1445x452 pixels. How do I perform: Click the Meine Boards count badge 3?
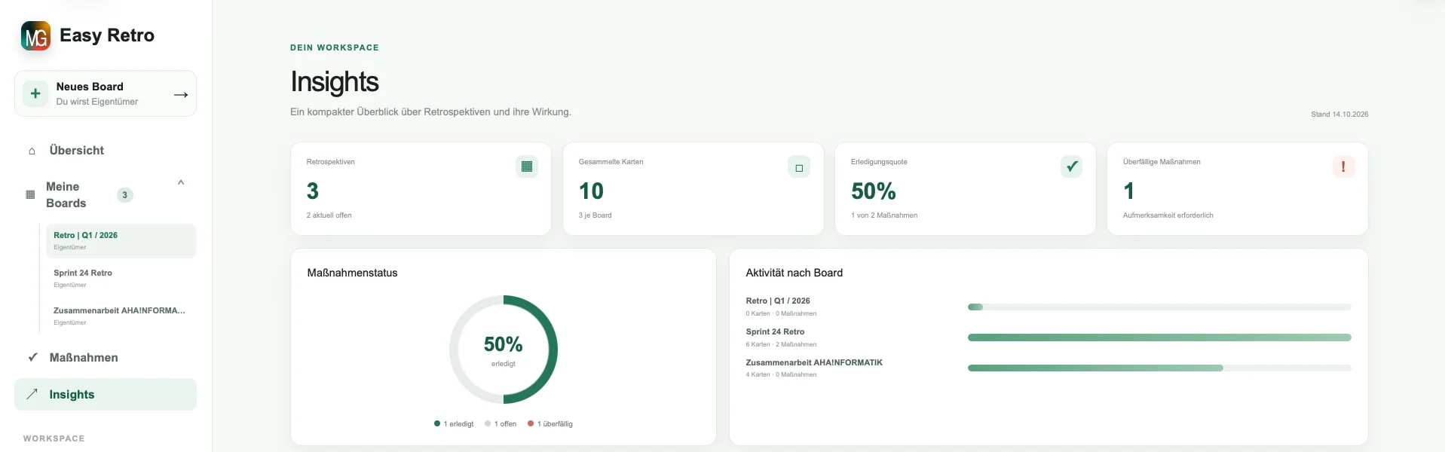tap(125, 195)
